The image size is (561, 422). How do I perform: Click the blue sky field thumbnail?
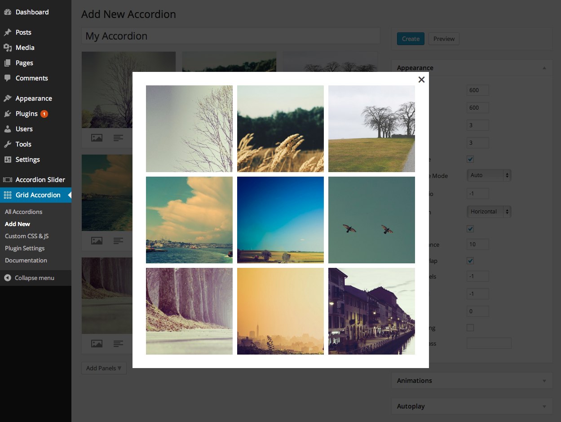click(x=280, y=220)
